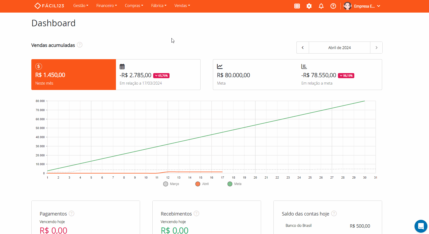Expand the Financeiro dropdown menu
The image size is (429, 234).
pos(107,6)
